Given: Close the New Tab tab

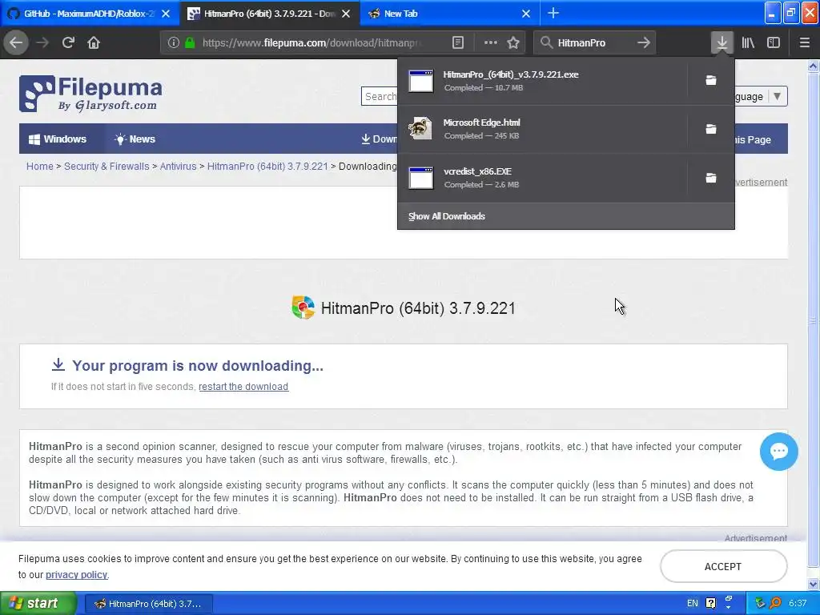Looking at the screenshot, I should (526, 14).
